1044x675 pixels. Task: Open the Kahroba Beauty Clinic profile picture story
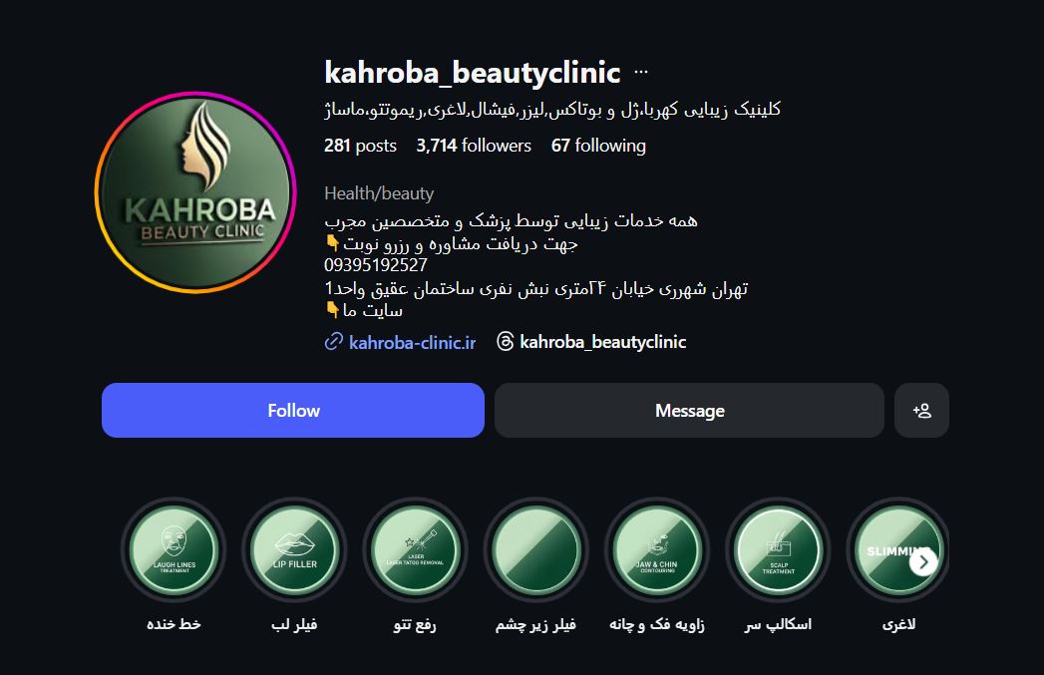(195, 192)
